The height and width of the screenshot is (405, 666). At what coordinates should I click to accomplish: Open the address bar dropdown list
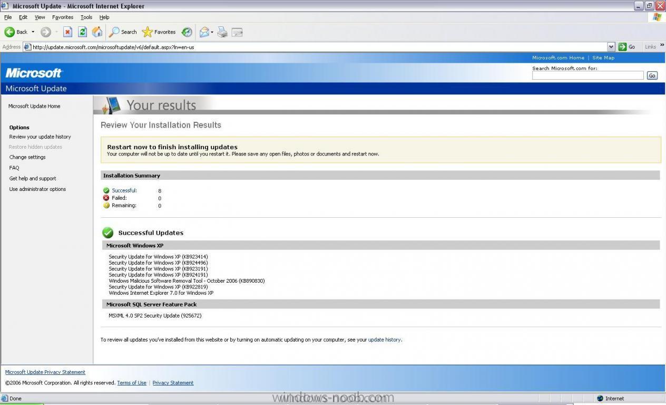611,47
